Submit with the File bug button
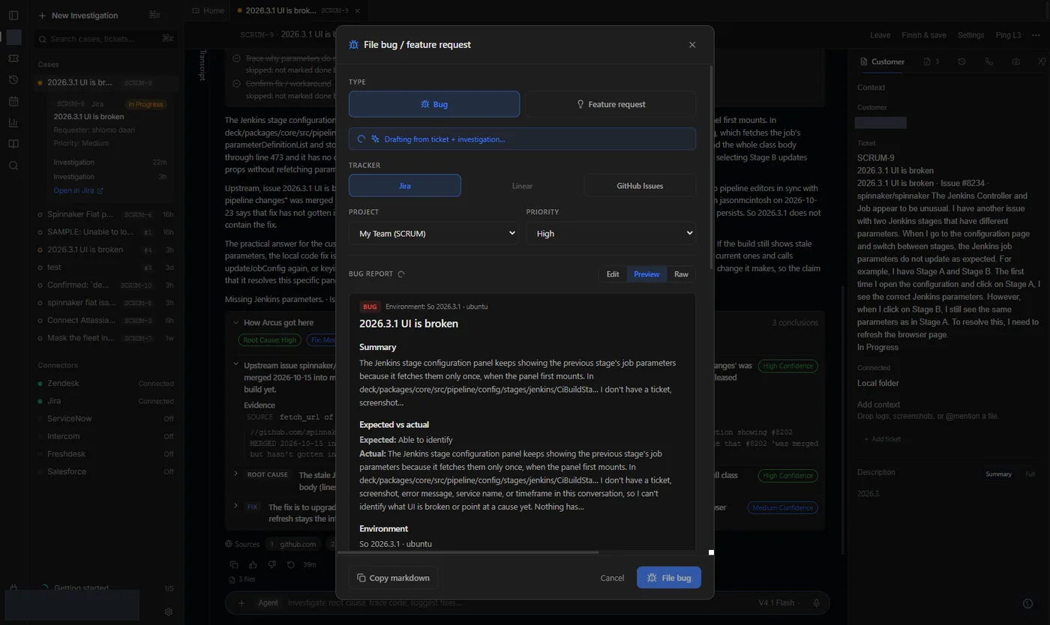This screenshot has height=625, width=1050. [669, 578]
